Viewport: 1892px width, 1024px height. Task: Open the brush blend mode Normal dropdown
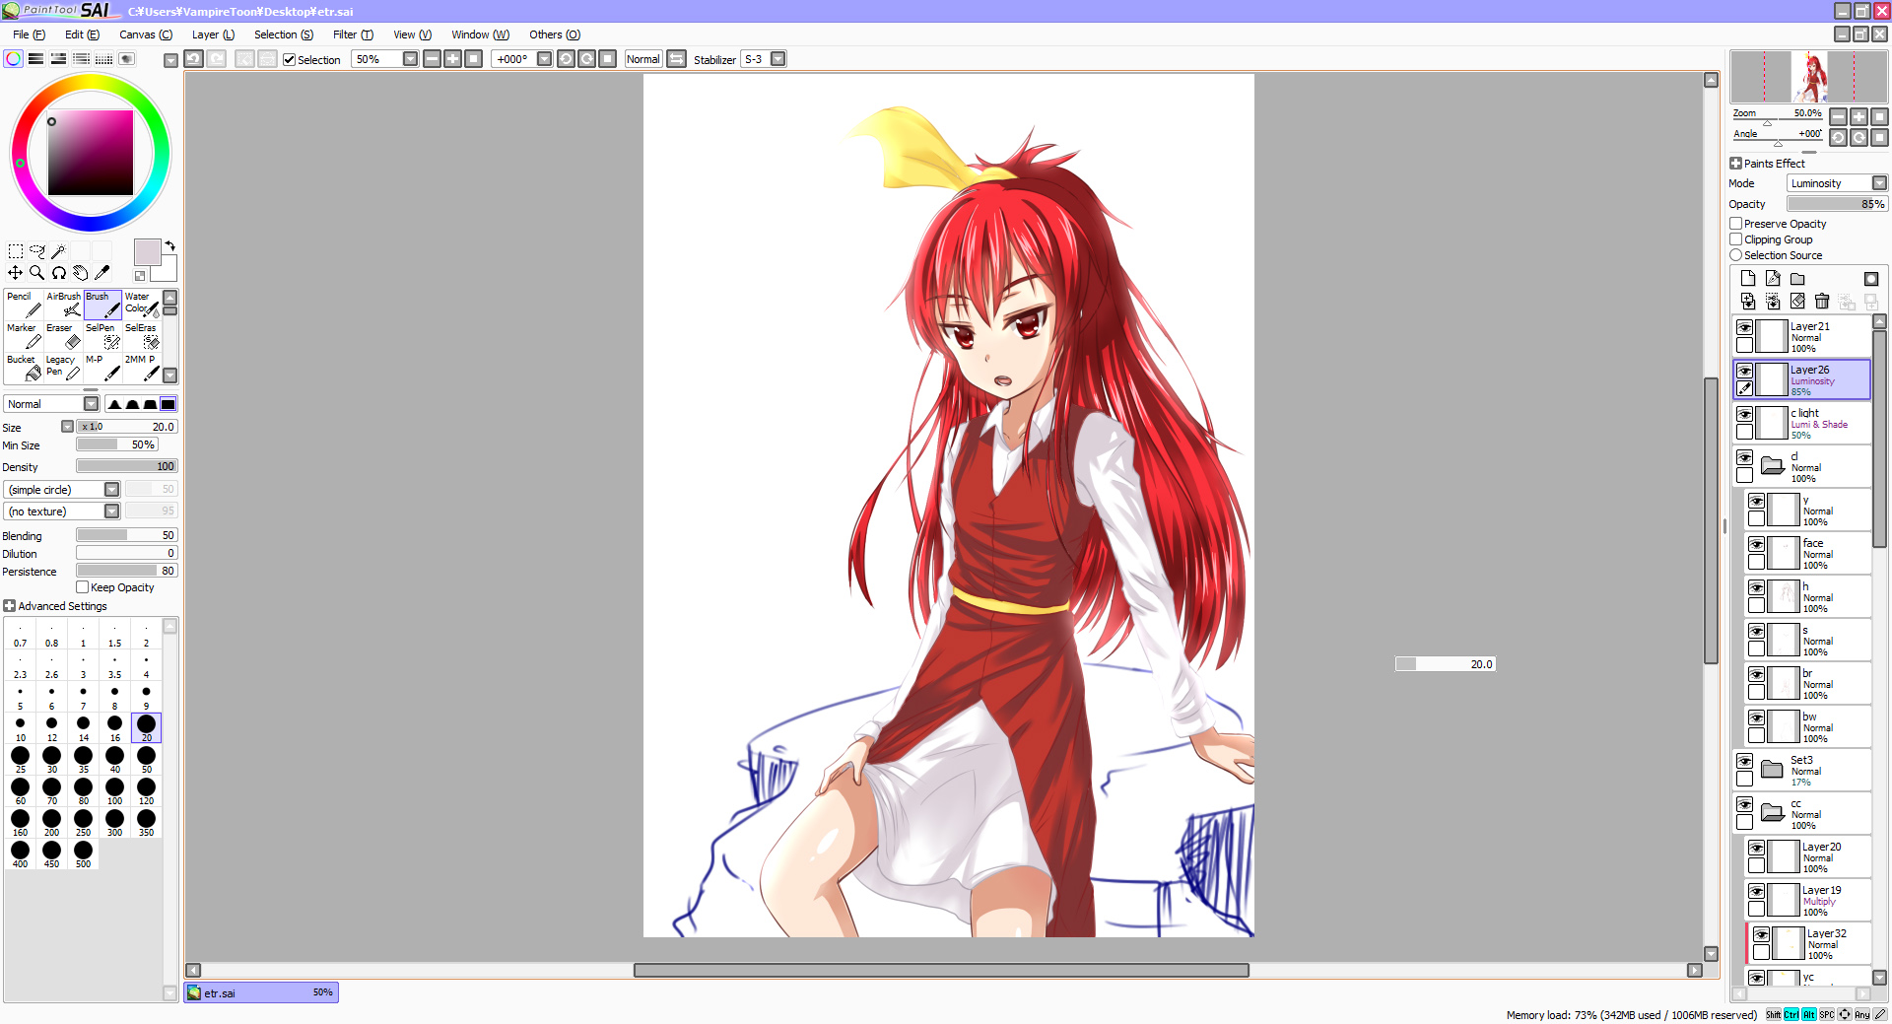point(52,404)
